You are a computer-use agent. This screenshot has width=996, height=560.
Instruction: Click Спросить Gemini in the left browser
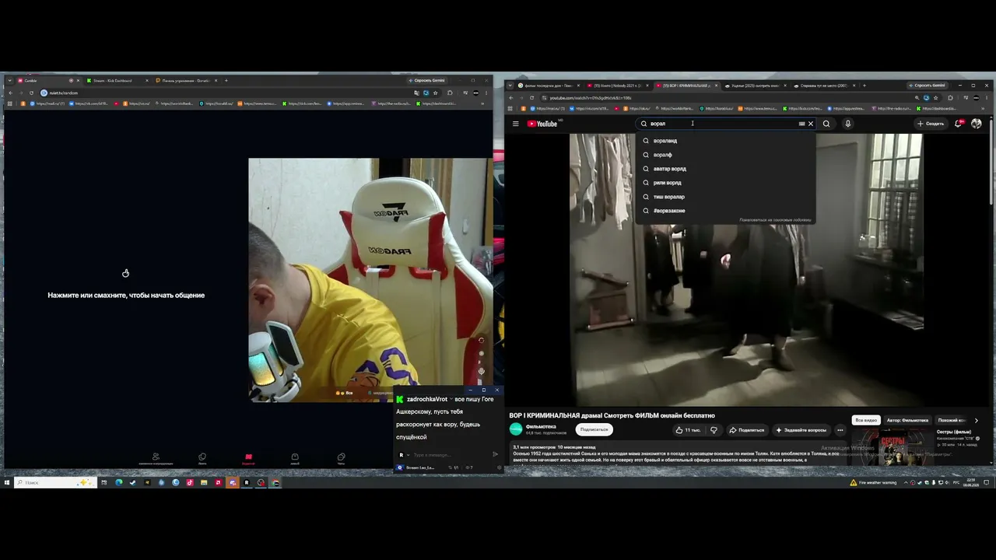coord(427,81)
